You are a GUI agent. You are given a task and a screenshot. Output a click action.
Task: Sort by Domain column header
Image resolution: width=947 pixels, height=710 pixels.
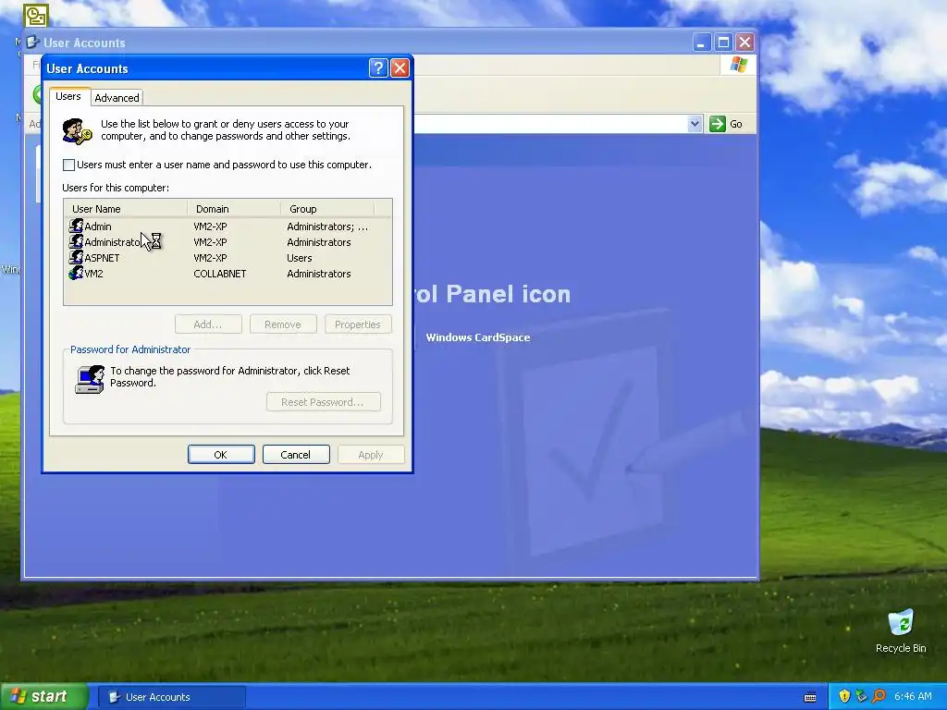tap(234, 209)
